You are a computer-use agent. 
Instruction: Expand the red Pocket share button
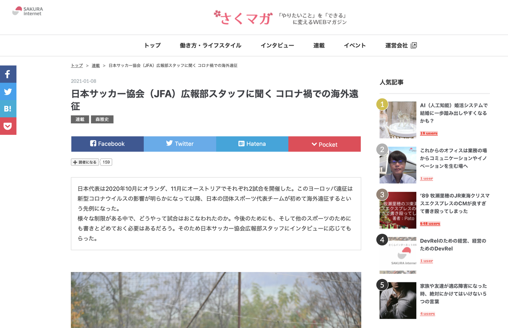point(325,144)
